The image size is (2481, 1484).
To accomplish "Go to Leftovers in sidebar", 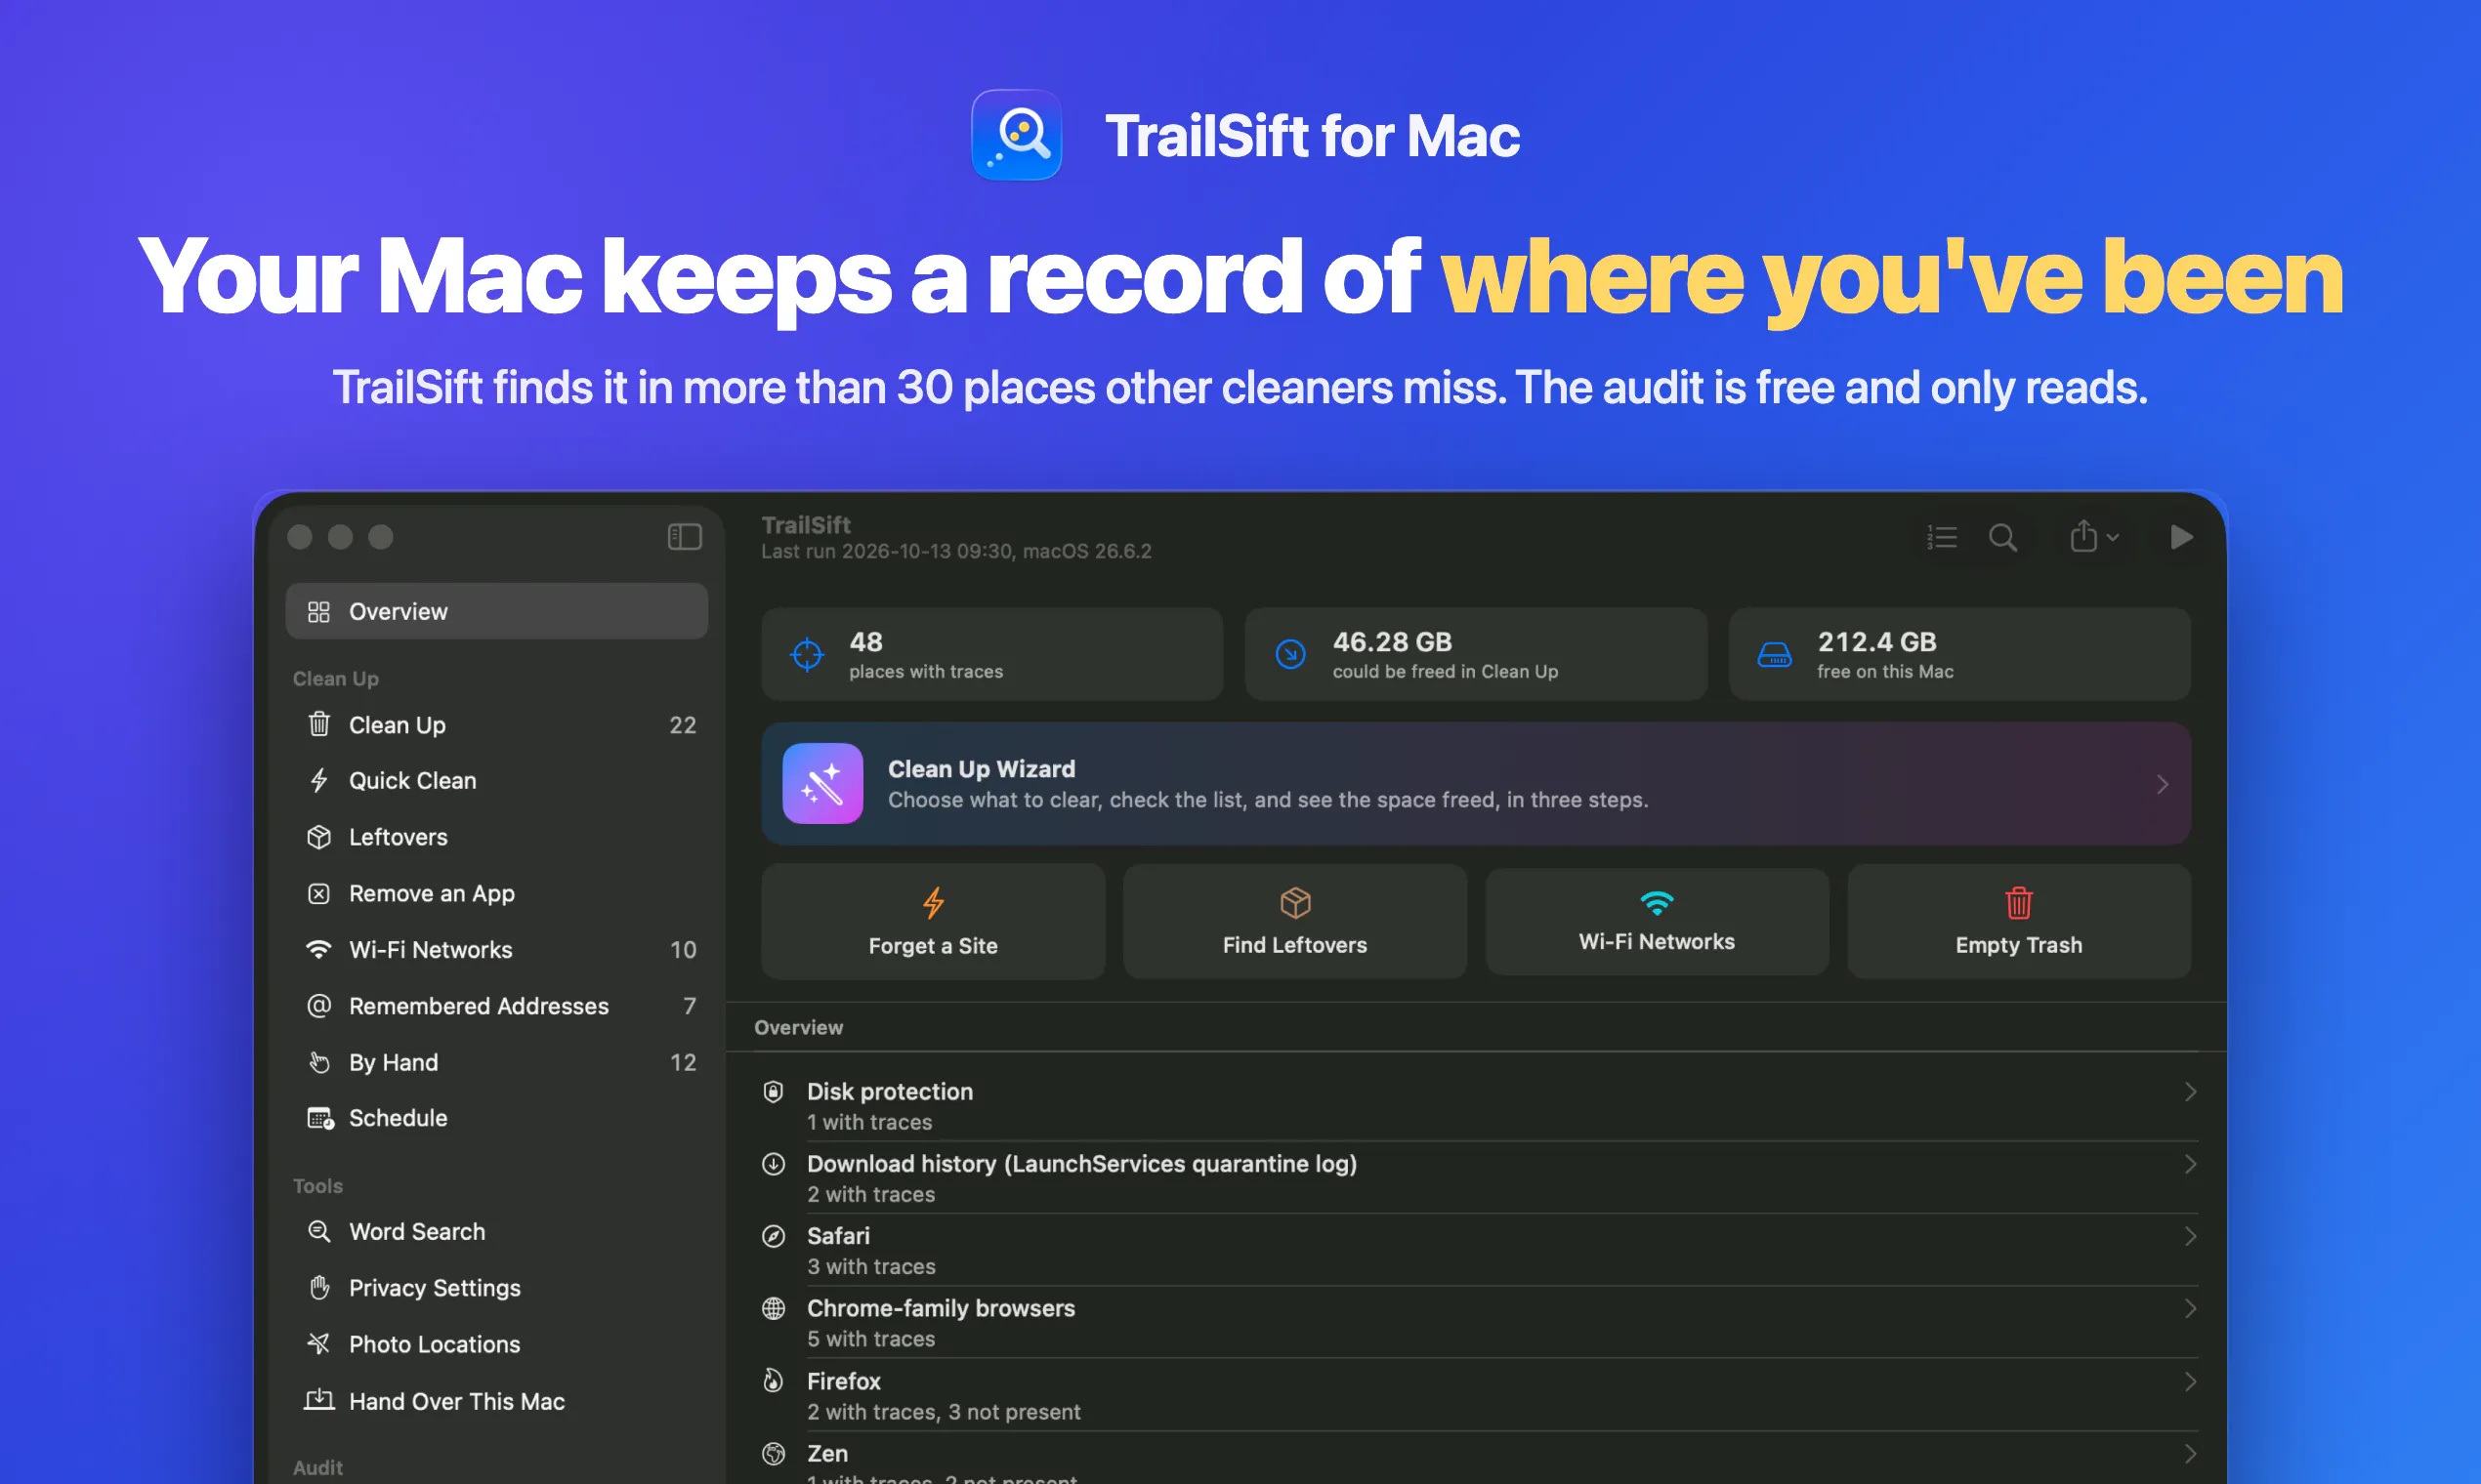I will click(x=496, y=837).
